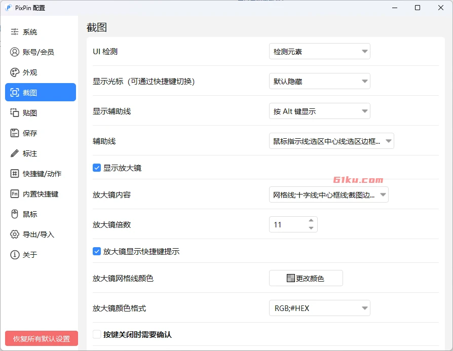The width and height of the screenshot is (453, 351).
Task: Increase 放大镜倍数 with up arrow
Action: click(311, 220)
